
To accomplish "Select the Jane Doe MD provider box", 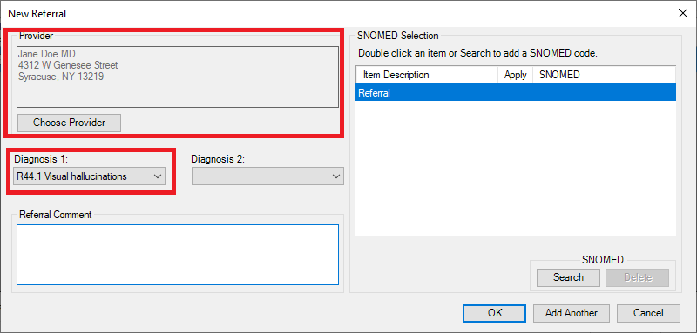I will 178,77.
